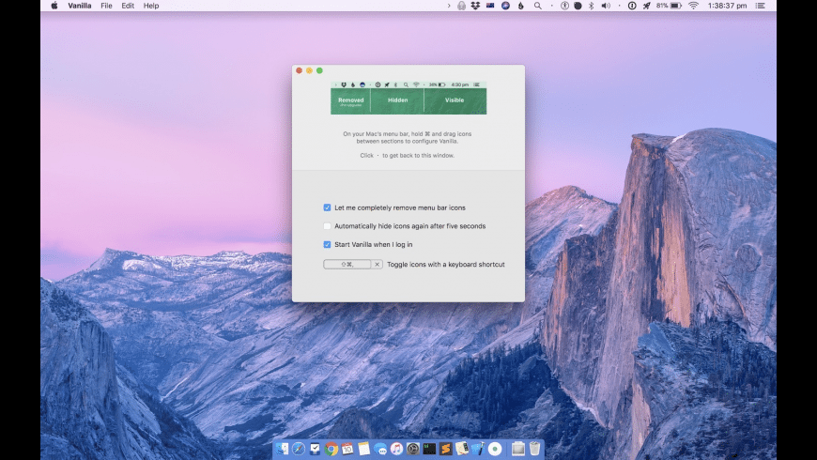The height and width of the screenshot is (460, 817).
Task: Launch Google Chrome from the dock
Action: click(x=331, y=449)
